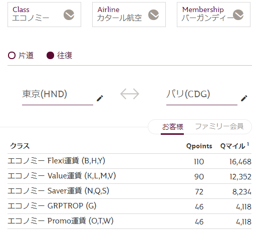The image size is (269, 232).
Task: Click the 東京(HND) origin field
Action: pyautogui.click(x=58, y=96)
